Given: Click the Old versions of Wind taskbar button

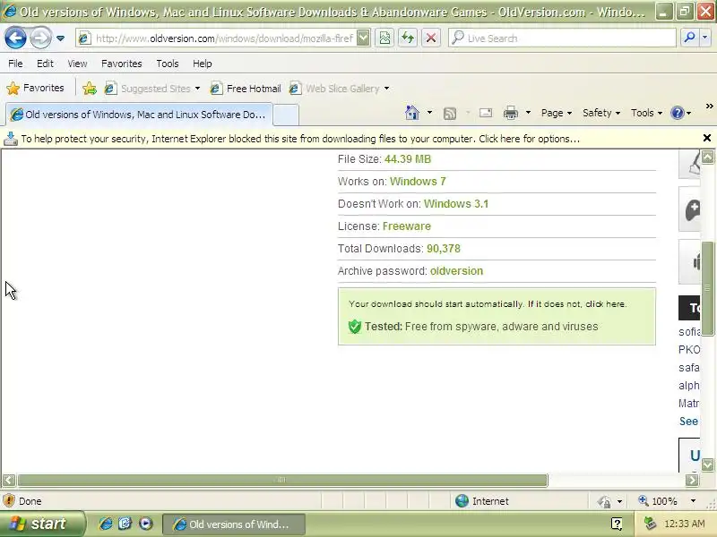Looking at the screenshot, I should click(234, 524).
